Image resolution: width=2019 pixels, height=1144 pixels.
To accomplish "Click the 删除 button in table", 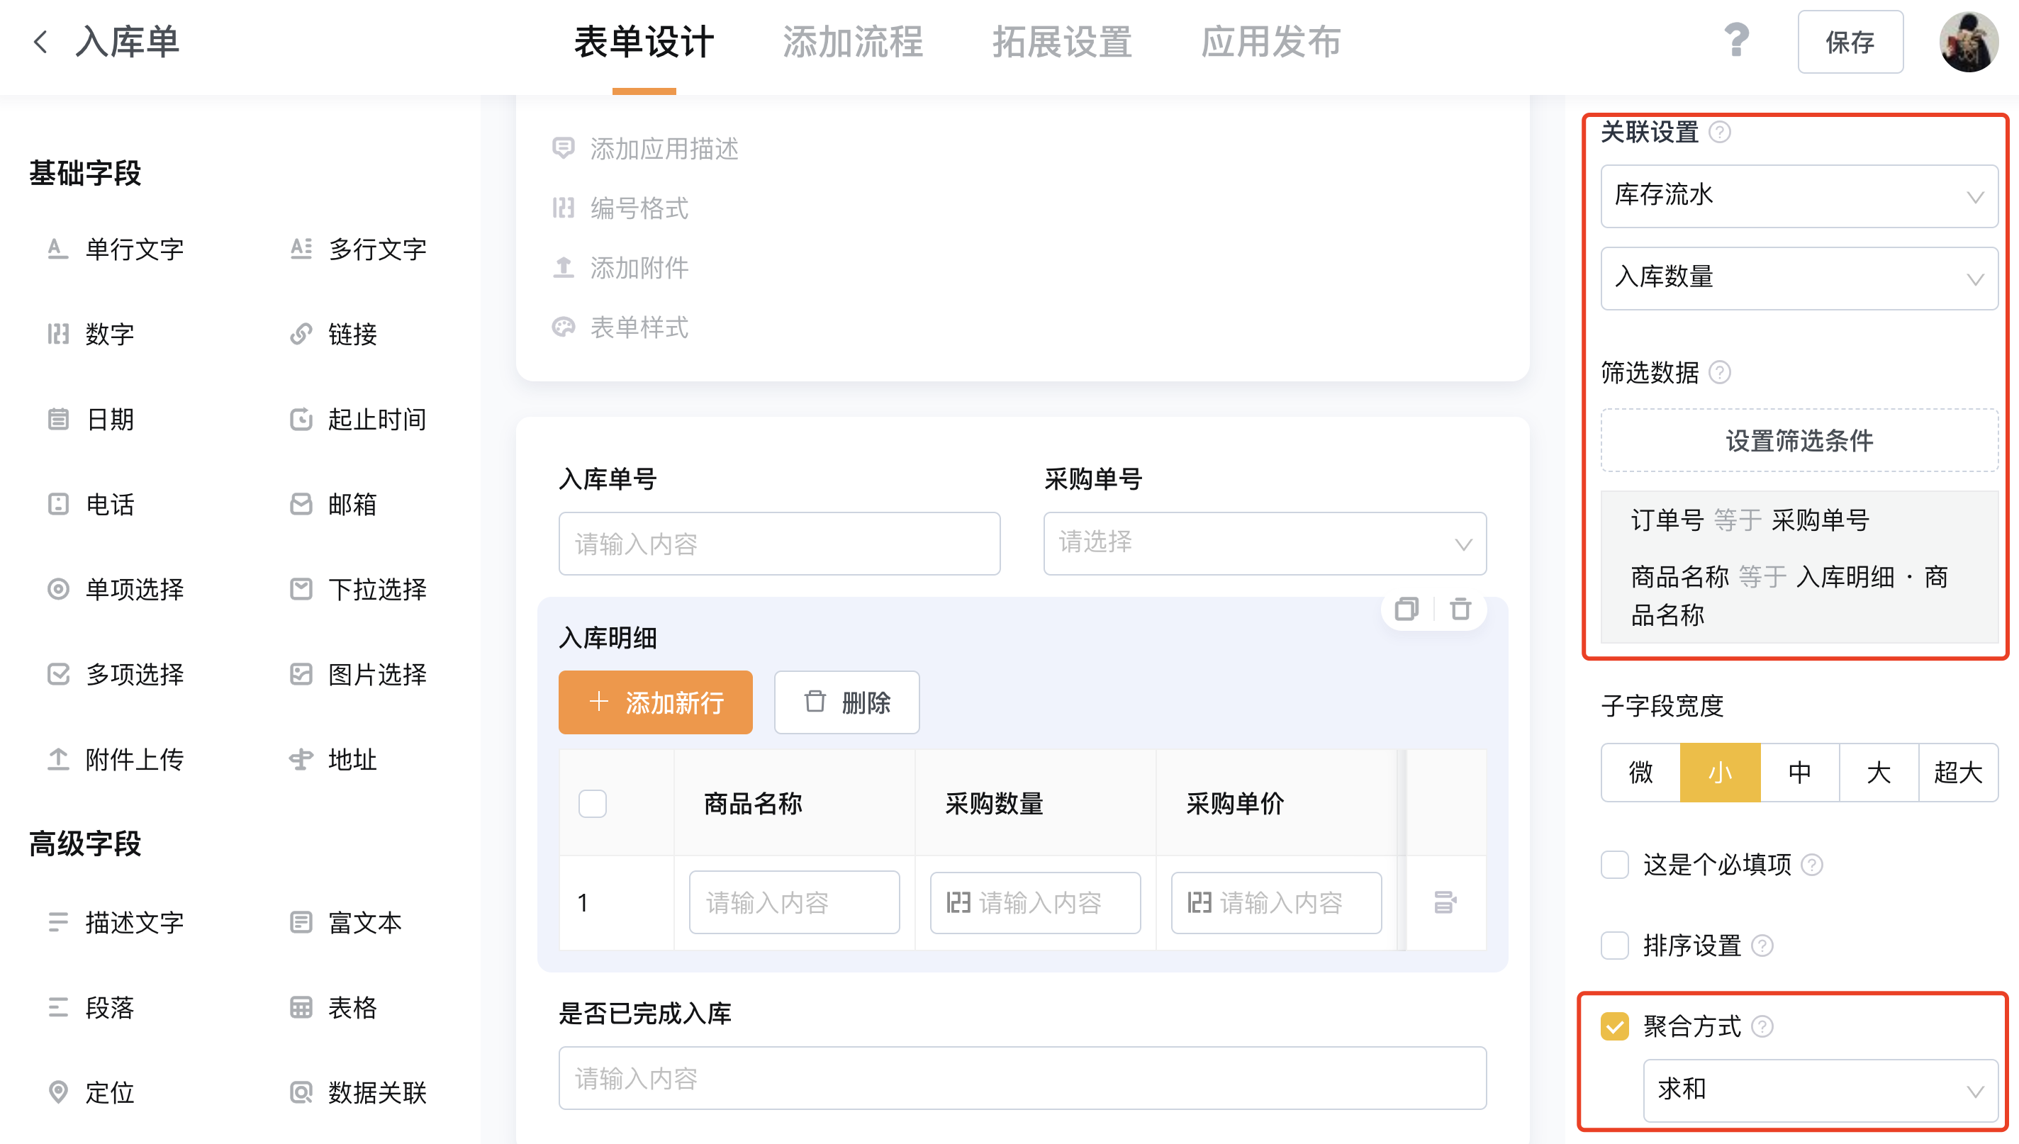I will point(847,702).
